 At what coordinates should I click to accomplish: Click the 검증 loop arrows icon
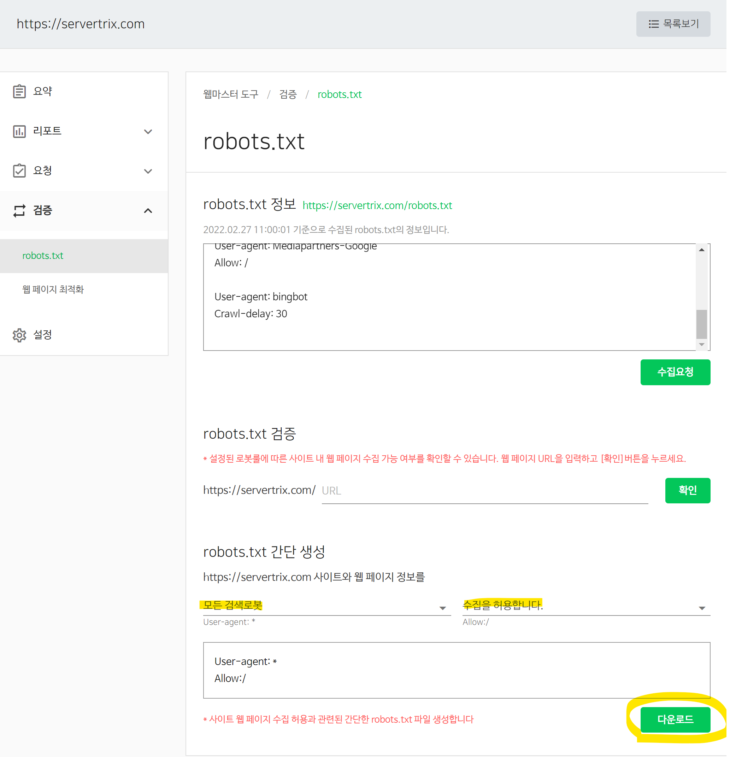pos(19,210)
